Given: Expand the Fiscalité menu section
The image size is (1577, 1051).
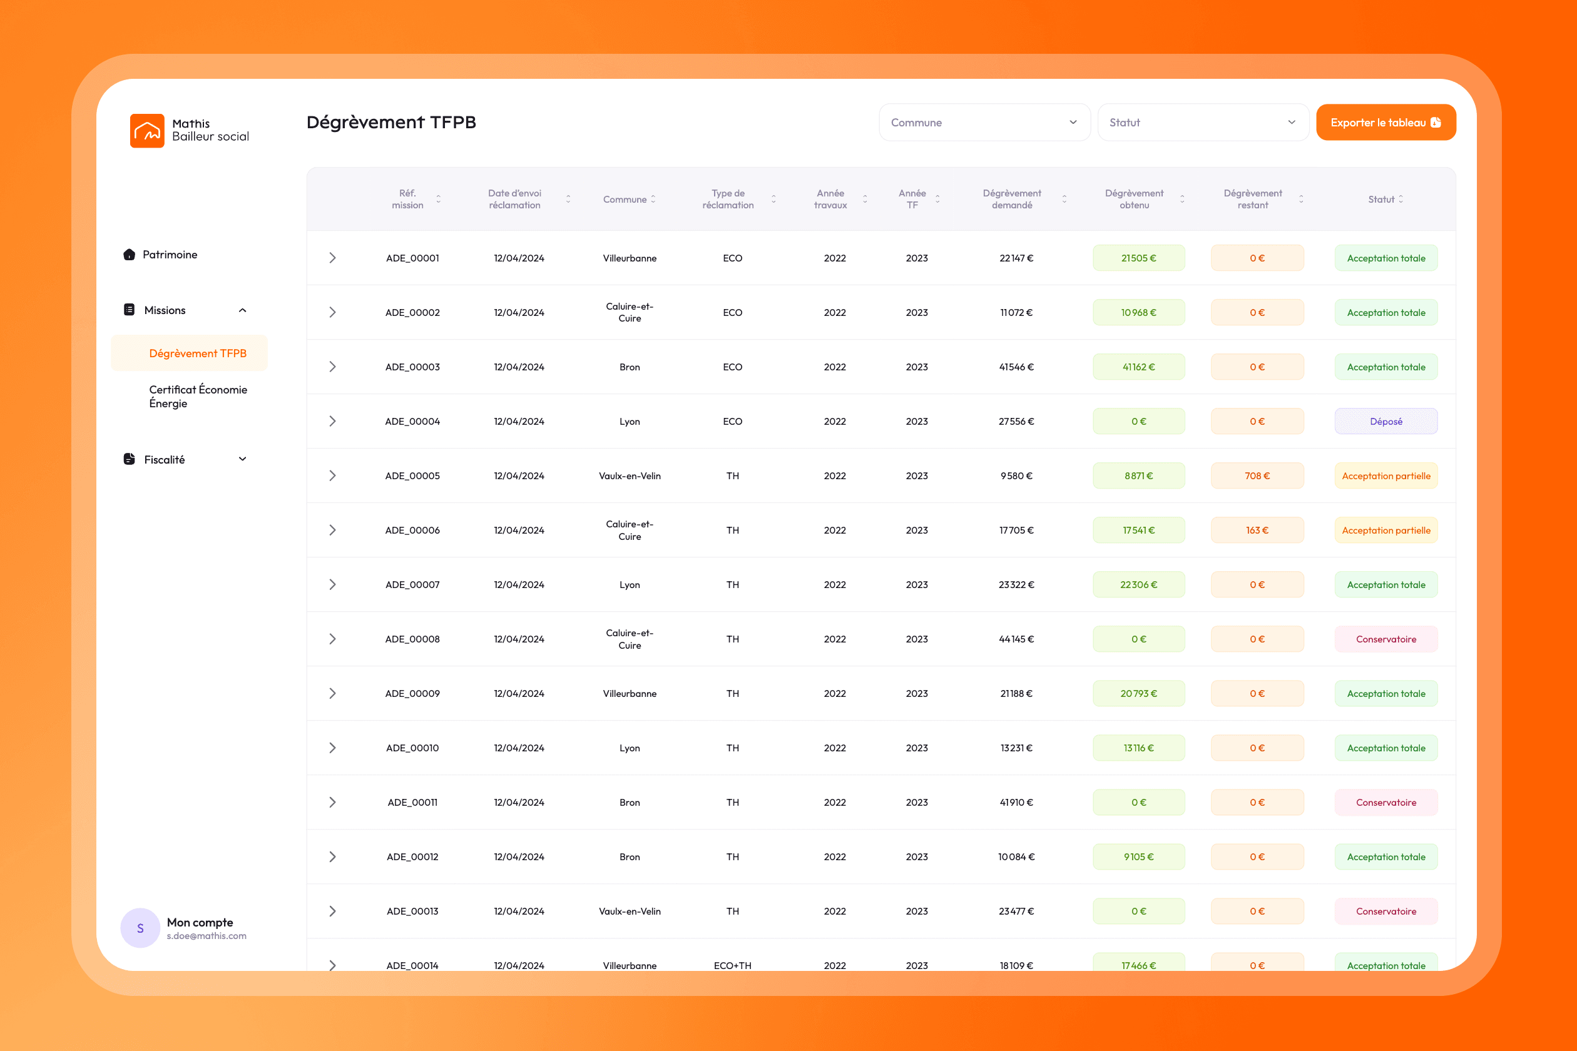Looking at the screenshot, I should click(243, 459).
